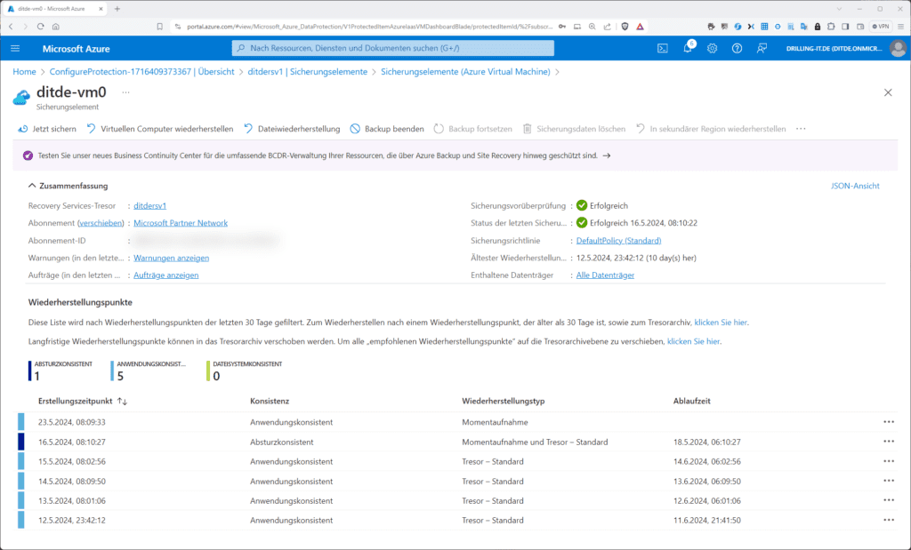The image size is (911, 550).
Task: Open portal settings gear icon
Action: pos(713,48)
